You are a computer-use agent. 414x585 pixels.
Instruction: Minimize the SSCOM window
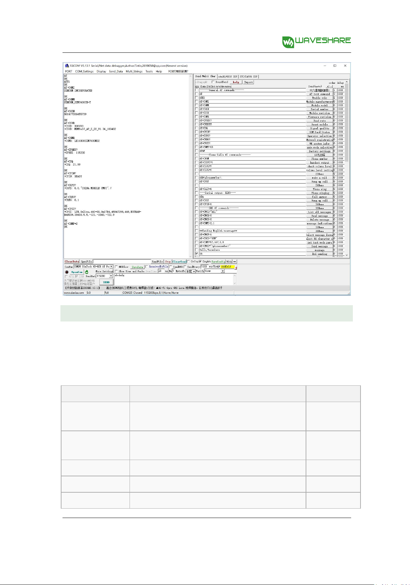click(x=324, y=66)
